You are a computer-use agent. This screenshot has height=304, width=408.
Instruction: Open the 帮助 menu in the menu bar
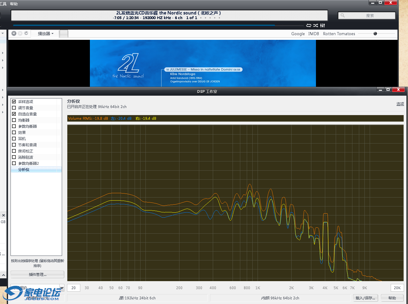pyautogui.click(x=14, y=4)
